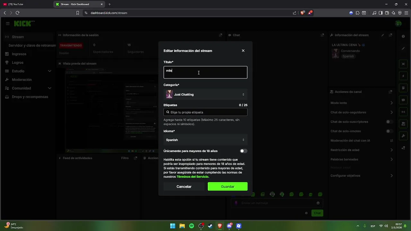Click the broadcast signal icon in right rail
Image resolution: width=411 pixels, height=231 pixels.
[403, 112]
